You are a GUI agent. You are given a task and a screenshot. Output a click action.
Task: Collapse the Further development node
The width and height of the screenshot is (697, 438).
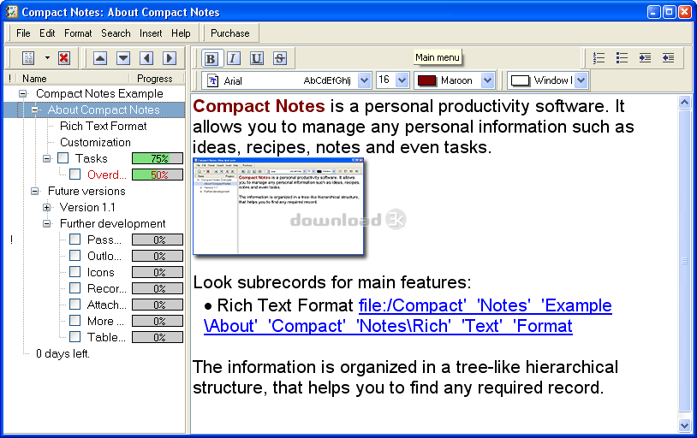coord(47,223)
